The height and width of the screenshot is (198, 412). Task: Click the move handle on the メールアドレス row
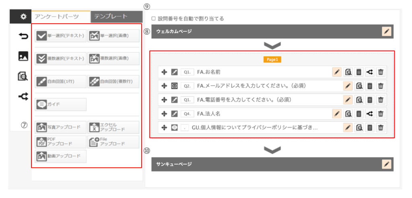(x=164, y=86)
